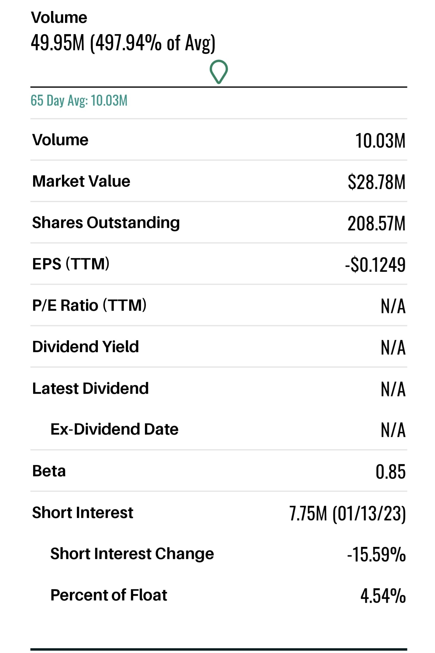Click the Dividend Yield label
Viewport: 435px width, 653px height.
click(x=85, y=347)
